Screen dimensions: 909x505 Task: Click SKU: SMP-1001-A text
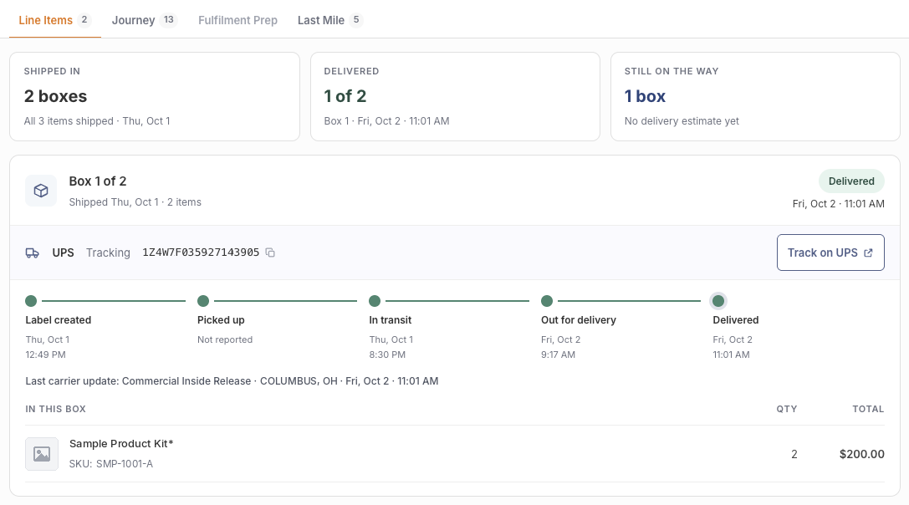point(110,464)
